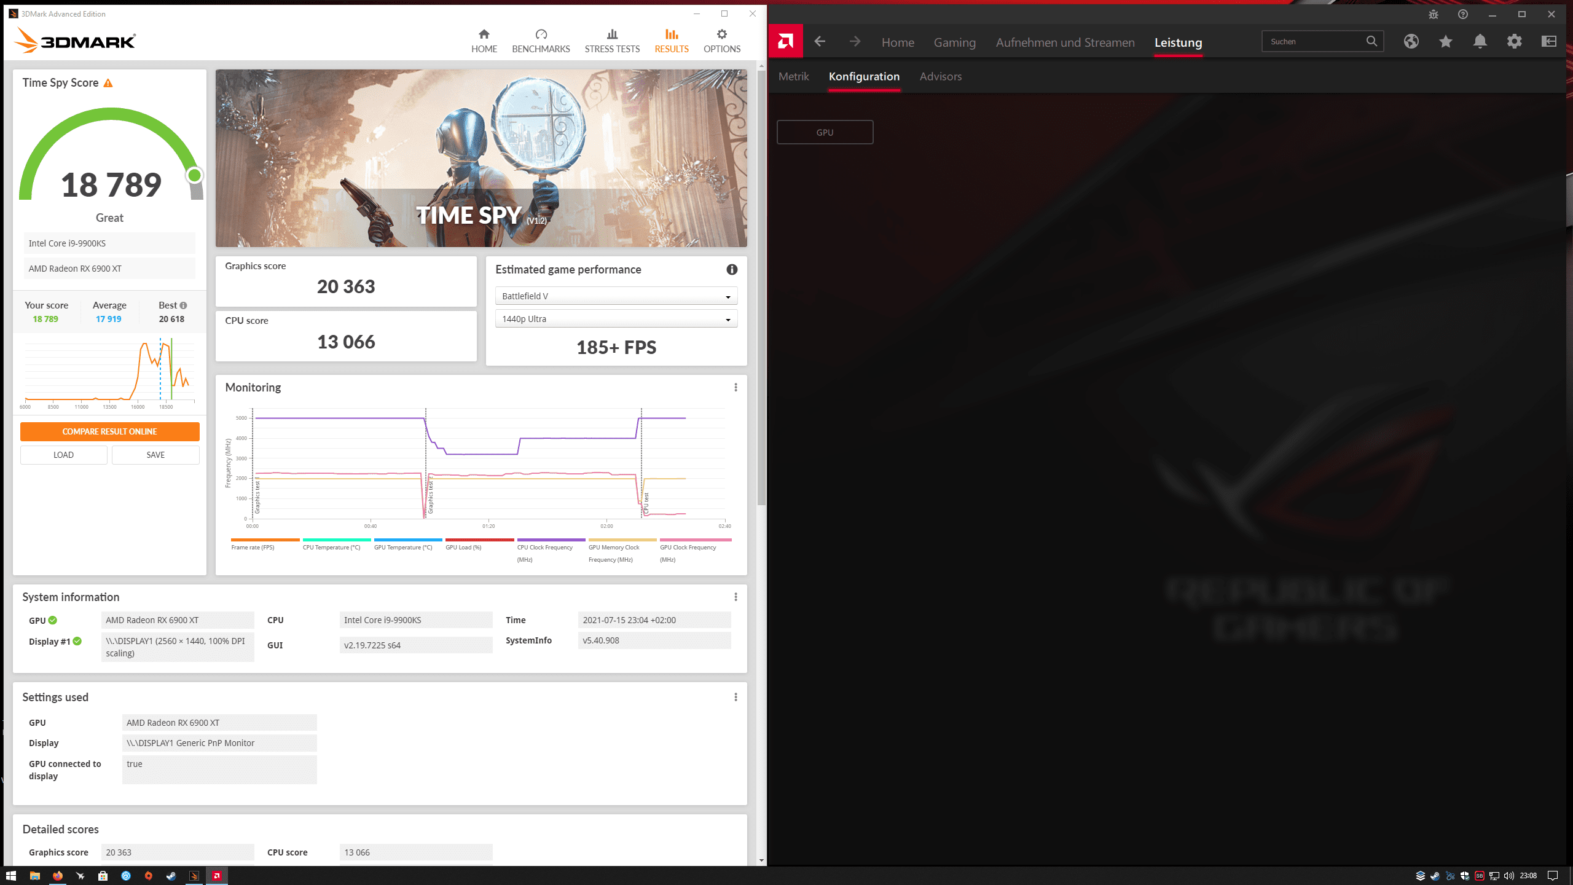This screenshot has height=885, width=1573.
Task: Switch to the Metrik tab
Action: pos(793,77)
